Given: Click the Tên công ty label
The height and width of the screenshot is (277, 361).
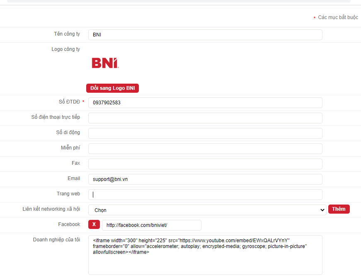Looking at the screenshot, I should 67,34.
